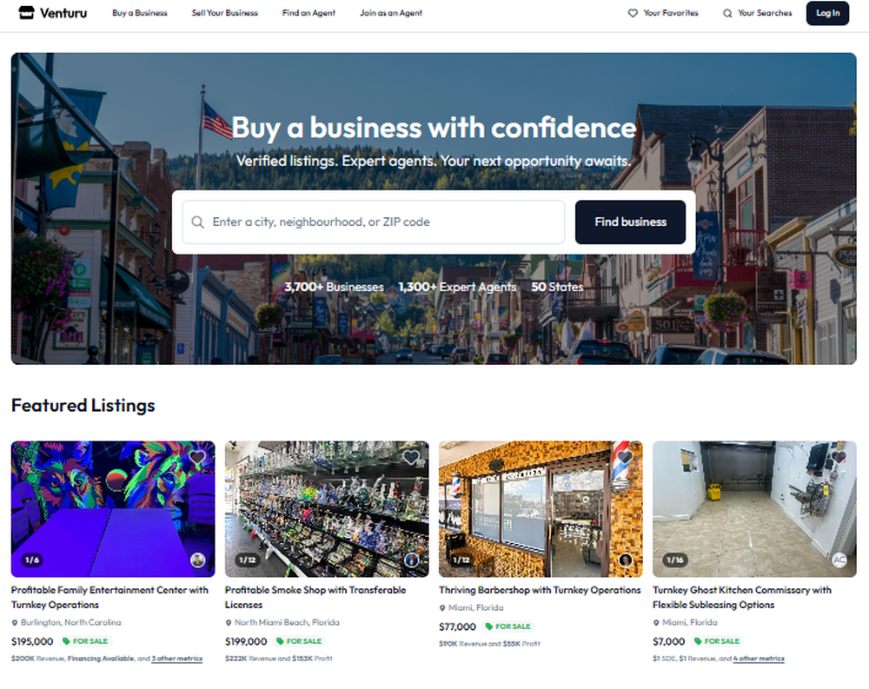Image resolution: width=869 pixels, height=689 pixels.
Task: Click the $77,000 price
Action: tap(457, 626)
